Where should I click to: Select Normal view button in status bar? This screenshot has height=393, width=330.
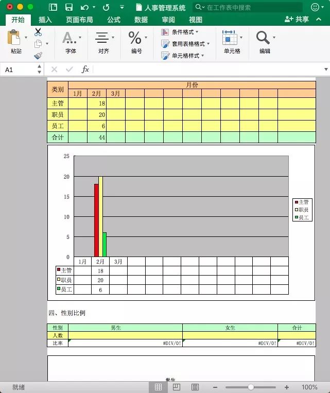click(x=158, y=387)
